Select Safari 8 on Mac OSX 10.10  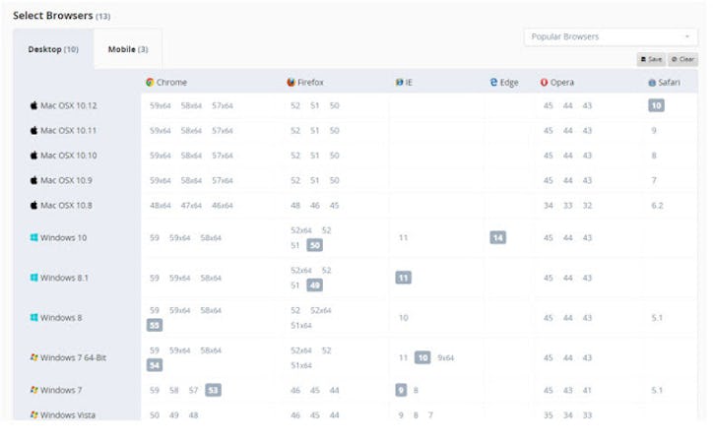(x=654, y=156)
